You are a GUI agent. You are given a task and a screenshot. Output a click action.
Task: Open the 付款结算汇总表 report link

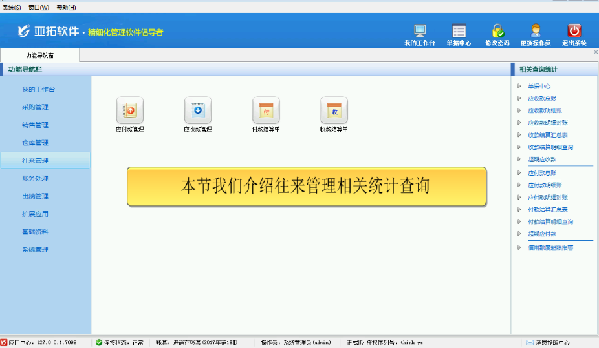547,209
